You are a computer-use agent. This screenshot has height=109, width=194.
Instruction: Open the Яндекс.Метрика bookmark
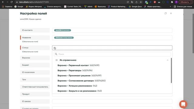pyautogui.click(x=34, y=7)
